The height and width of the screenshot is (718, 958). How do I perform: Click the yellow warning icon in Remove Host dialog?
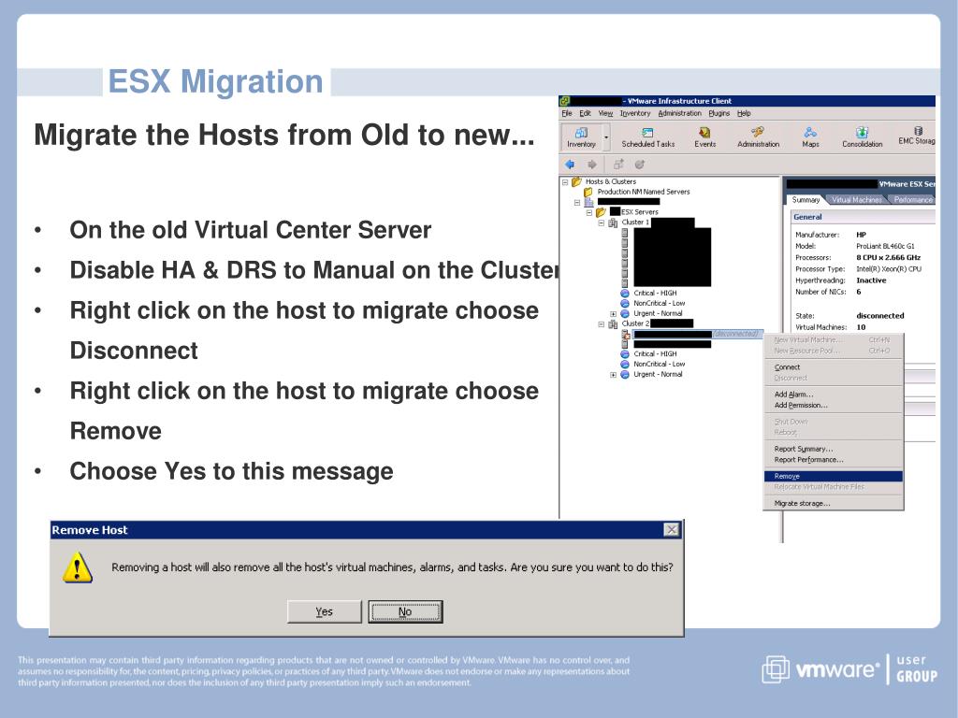(x=78, y=567)
